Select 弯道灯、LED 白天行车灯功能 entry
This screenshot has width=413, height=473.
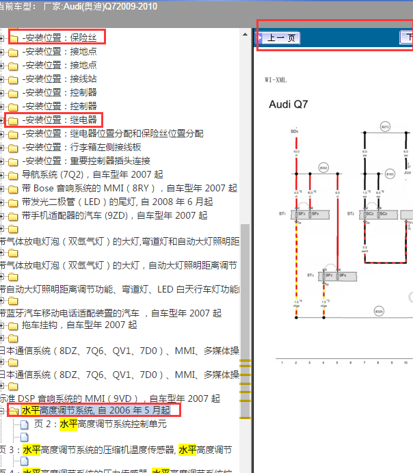click(120, 289)
